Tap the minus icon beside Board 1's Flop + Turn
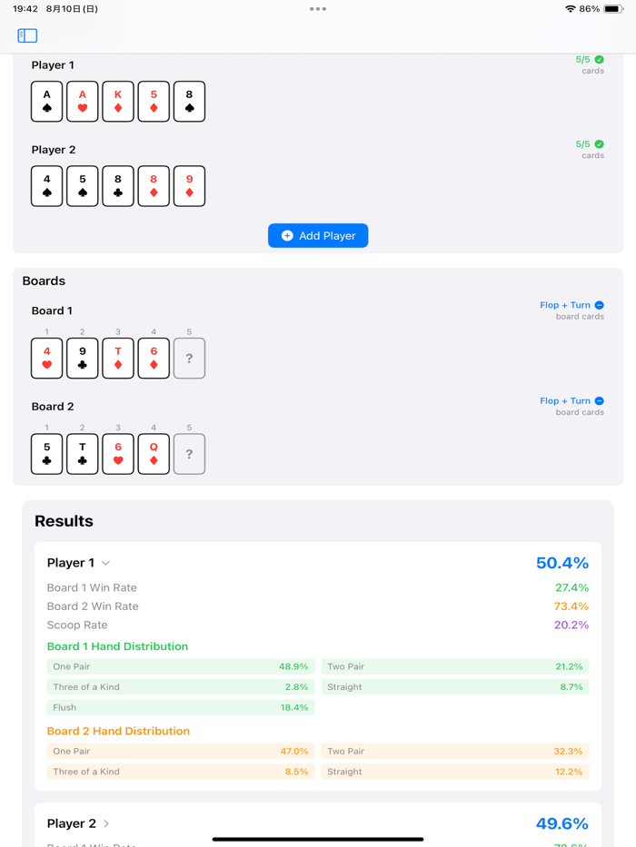This screenshot has width=636, height=847. [598, 304]
